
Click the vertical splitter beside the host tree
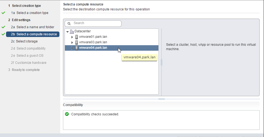click(162, 62)
